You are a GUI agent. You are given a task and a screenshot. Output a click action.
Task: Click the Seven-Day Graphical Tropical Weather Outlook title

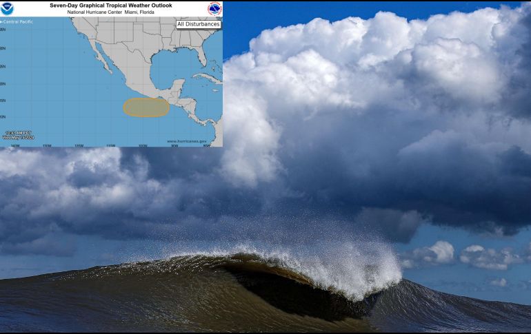(x=110, y=5)
